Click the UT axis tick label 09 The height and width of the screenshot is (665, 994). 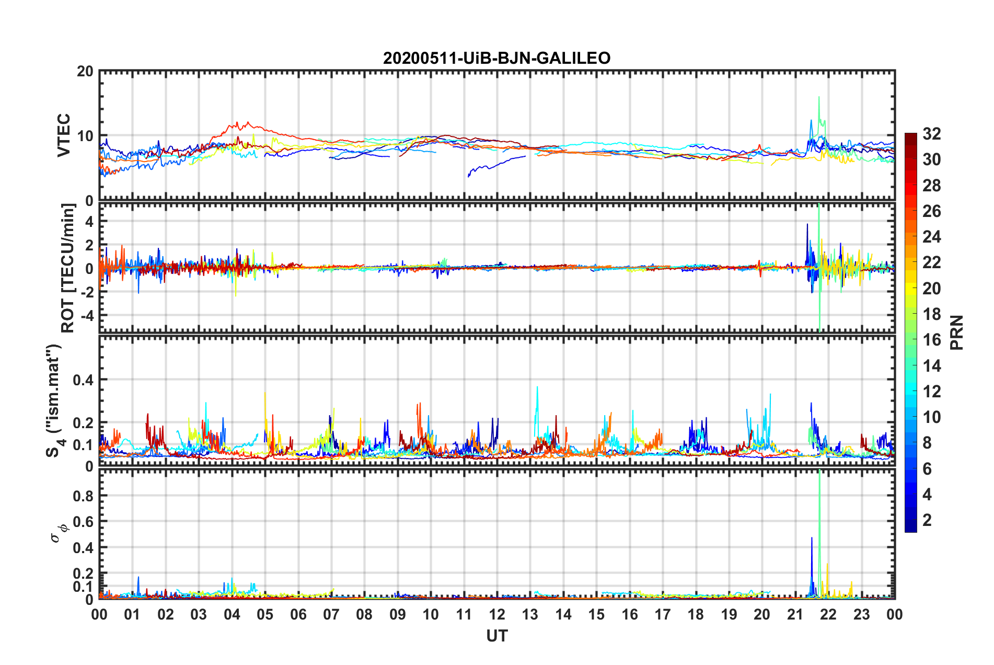(398, 615)
